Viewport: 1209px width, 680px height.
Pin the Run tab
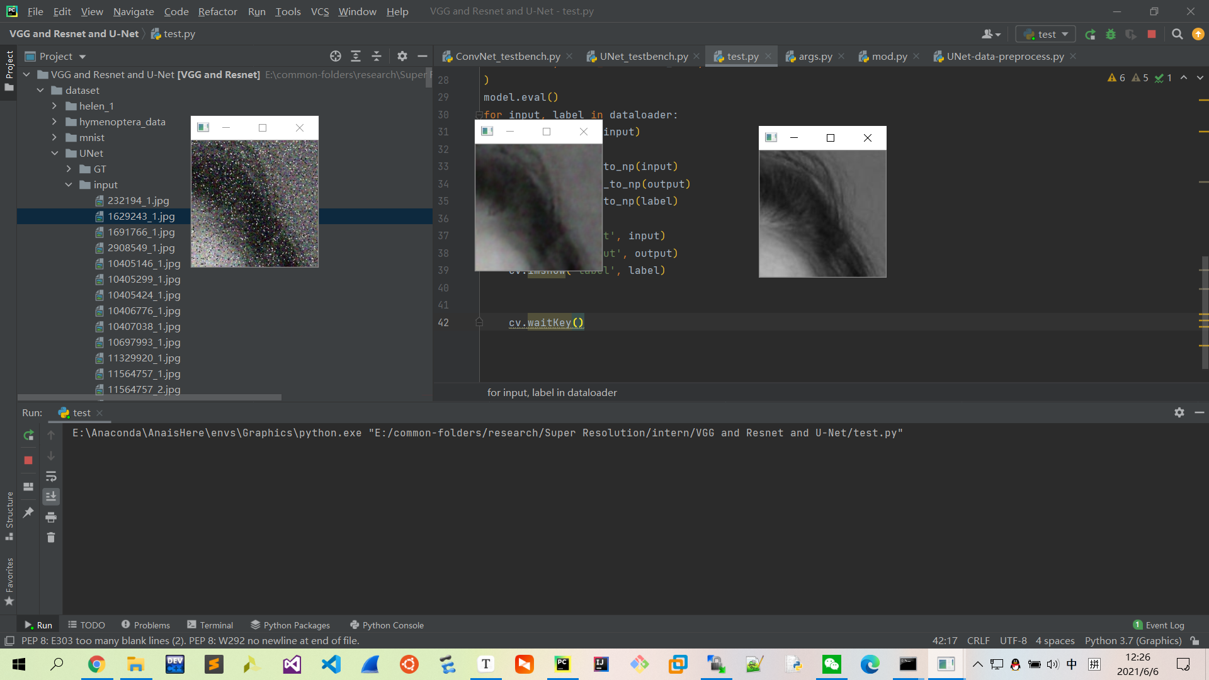28,513
